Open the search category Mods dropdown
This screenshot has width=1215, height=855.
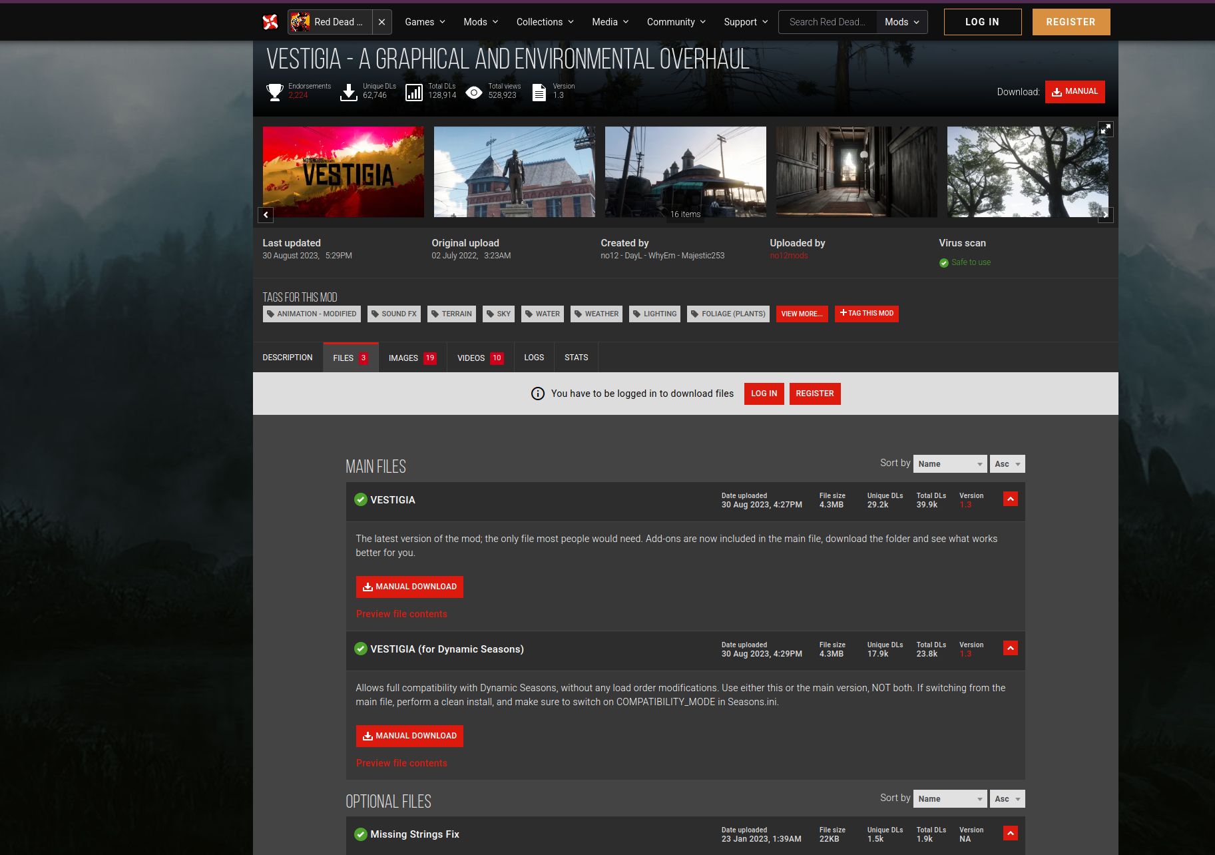click(x=902, y=22)
